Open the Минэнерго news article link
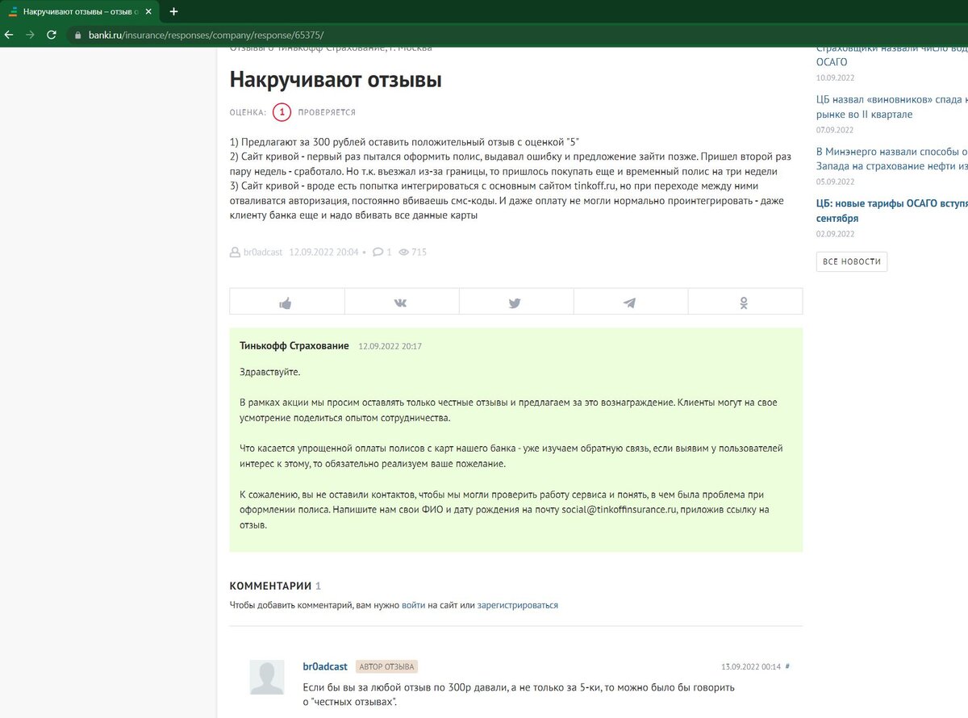Viewport: 968px width, 718px height. pos(892,158)
